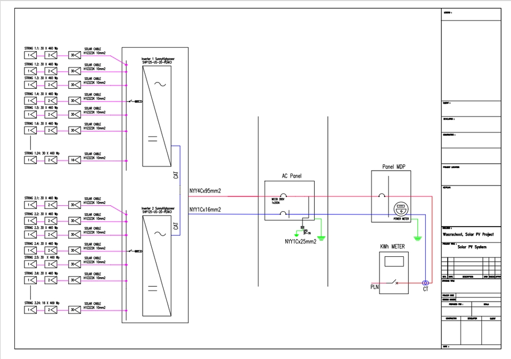Viewport: 511px width, 359px height.
Task: Select module 2 symbol of STRING 1.3
Action: tap(51, 85)
